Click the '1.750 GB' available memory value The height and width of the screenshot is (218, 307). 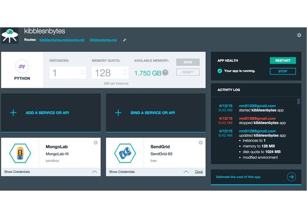pyautogui.click(x=148, y=73)
